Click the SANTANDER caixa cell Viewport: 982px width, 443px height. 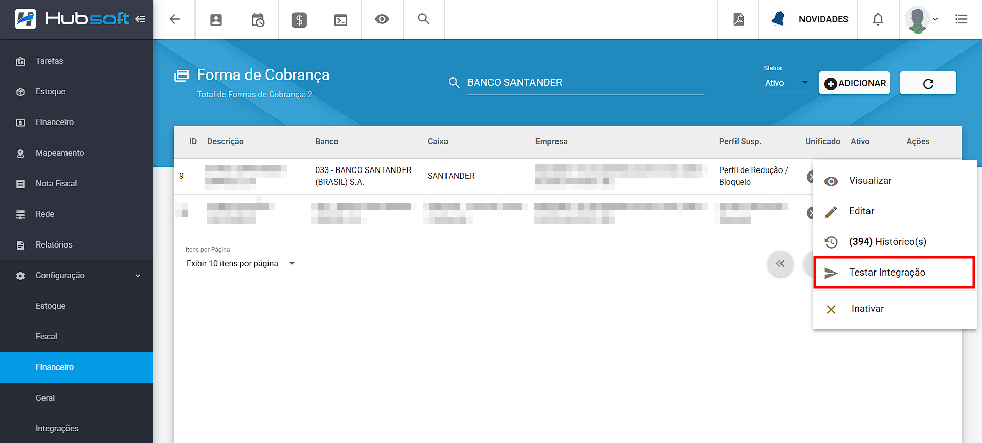click(x=451, y=176)
